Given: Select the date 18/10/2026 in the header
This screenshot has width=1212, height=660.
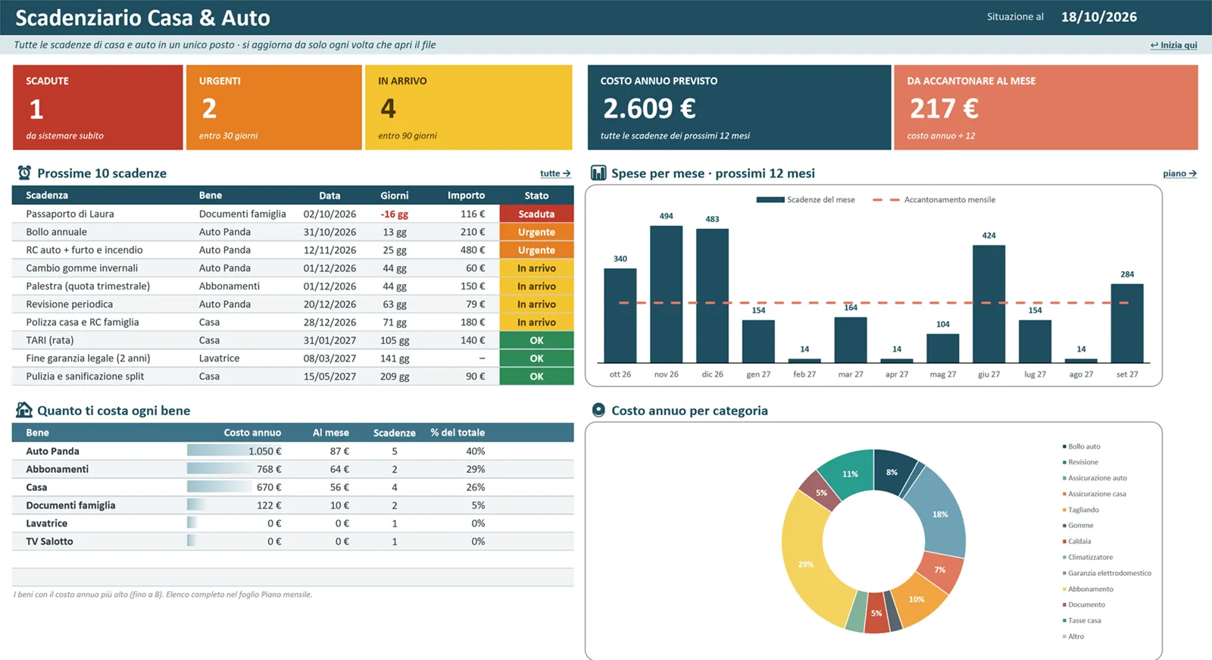Looking at the screenshot, I should pyautogui.click(x=1098, y=17).
